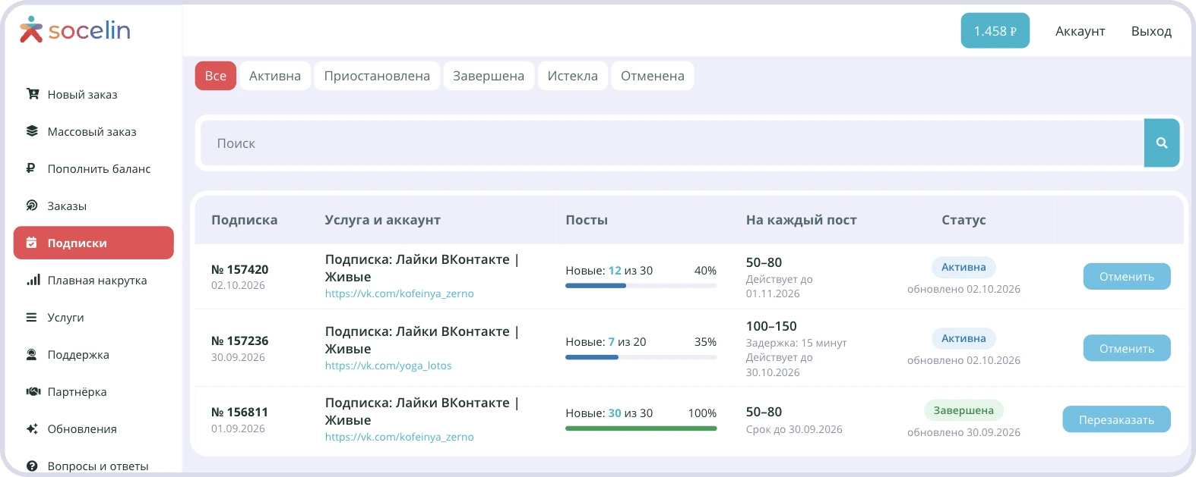Select order number № 156811

[239, 412]
